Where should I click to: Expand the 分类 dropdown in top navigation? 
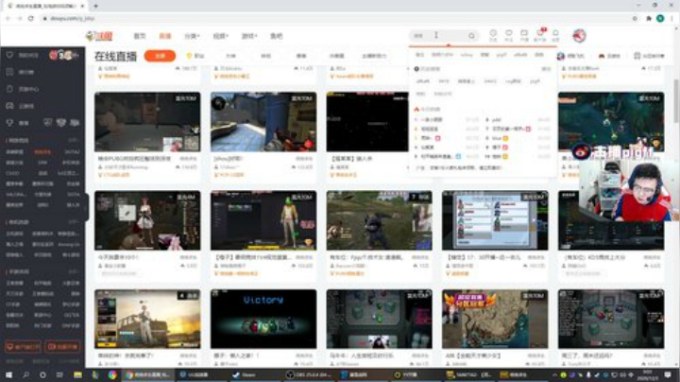(192, 36)
